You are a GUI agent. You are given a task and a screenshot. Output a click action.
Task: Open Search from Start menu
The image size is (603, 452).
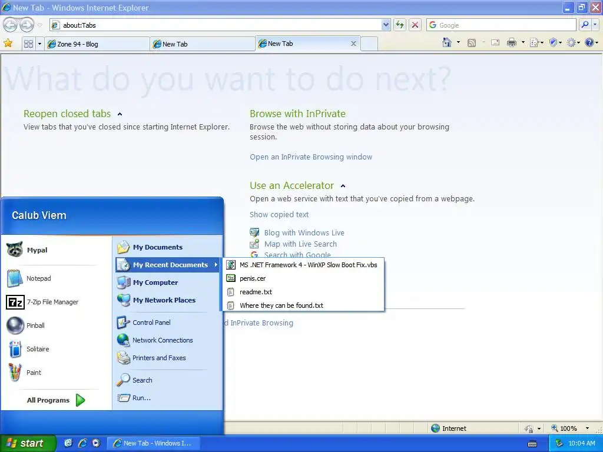(x=167, y=380)
